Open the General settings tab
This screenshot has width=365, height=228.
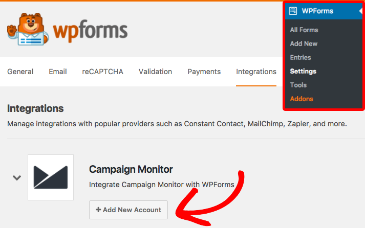(x=20, y=72)
